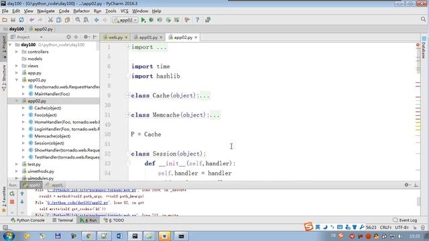Image resolution: width=429 pixels, height=241 pixels.
Task: Change UTF-8 file encoding in status bar
Action: [402, 228]
